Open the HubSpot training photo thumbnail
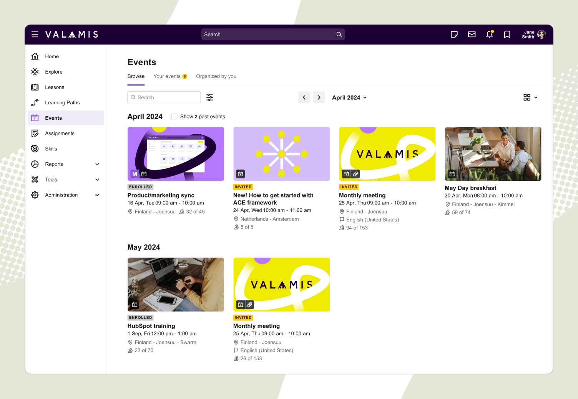 pos(176,284)
